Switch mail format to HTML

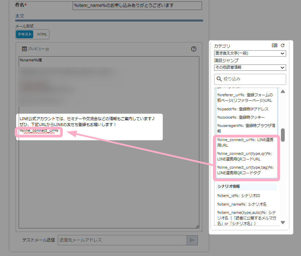(42, 34)
